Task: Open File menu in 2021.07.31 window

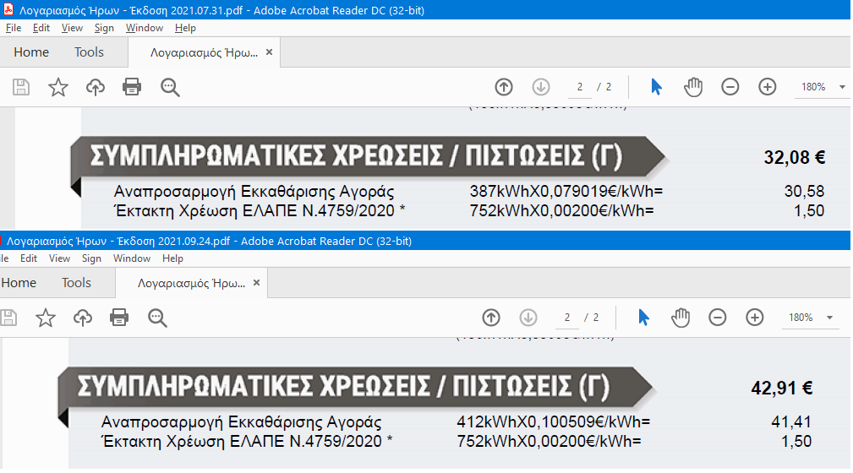Action: pos(14,28)
